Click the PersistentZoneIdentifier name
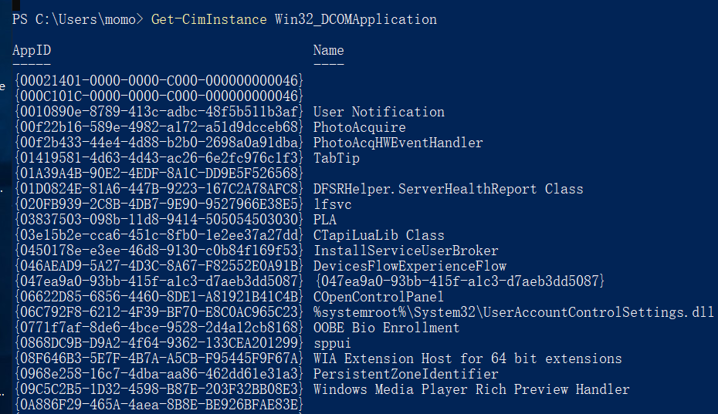The height and width of the screenshot is (414, 718). click(x=405, y=374)
